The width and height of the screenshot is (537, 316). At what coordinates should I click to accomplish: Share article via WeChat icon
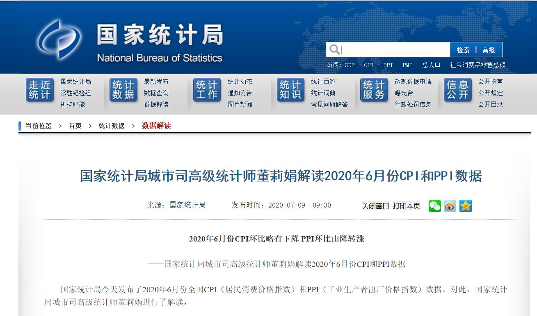point(434,205)
